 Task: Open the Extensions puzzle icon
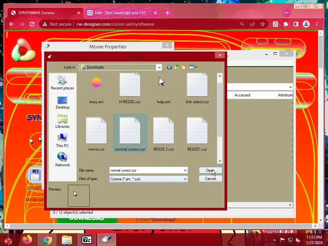285,24
